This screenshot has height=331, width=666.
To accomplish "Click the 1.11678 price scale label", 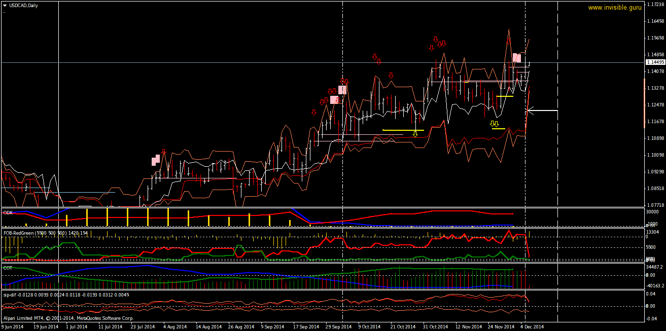I will (x=655, y=122).
